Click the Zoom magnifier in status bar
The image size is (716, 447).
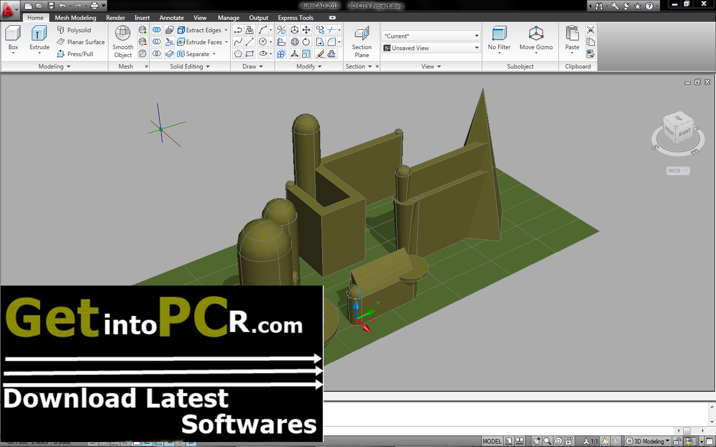pos(547,441)
